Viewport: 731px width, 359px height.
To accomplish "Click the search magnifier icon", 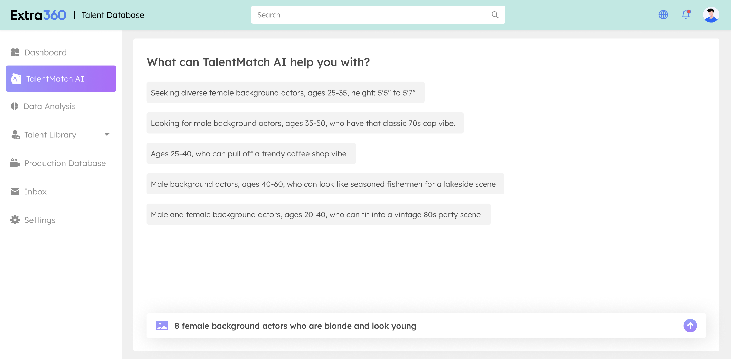I will (x=495, y=15).
